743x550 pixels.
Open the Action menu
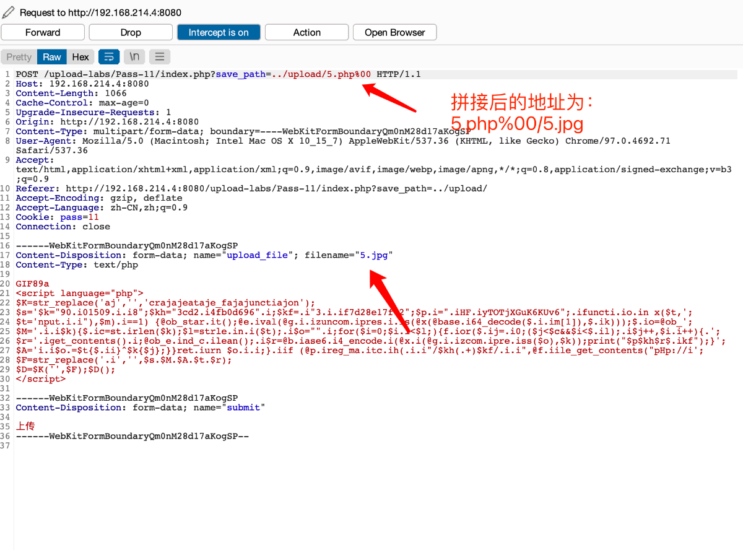point(306,32)
